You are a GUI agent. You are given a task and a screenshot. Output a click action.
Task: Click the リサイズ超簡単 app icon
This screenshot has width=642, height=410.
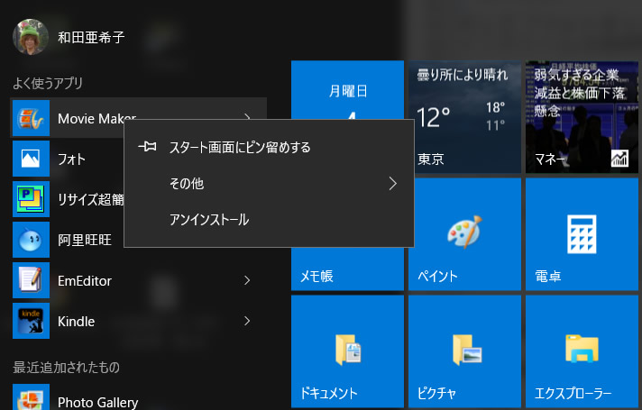31,199
